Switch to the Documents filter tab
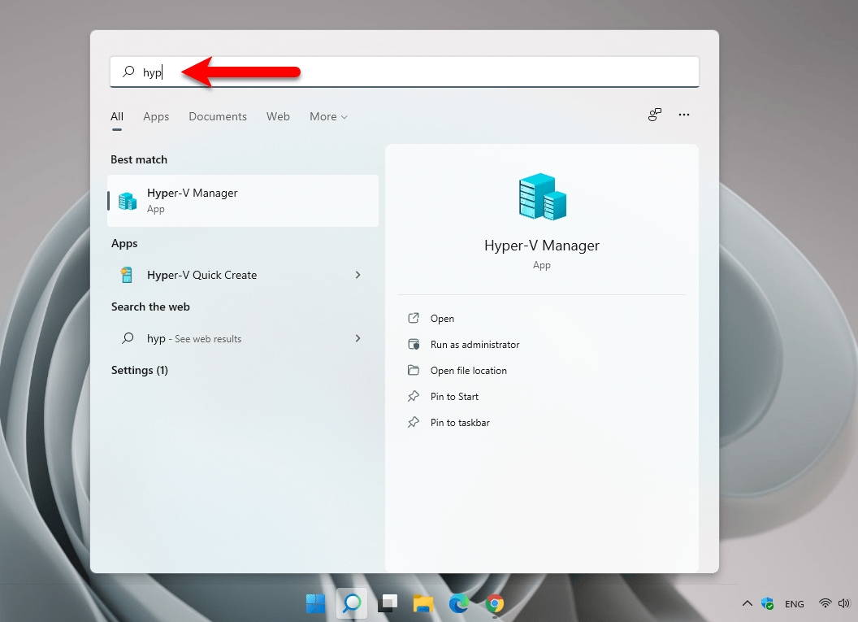 click(x=218, y=116)
